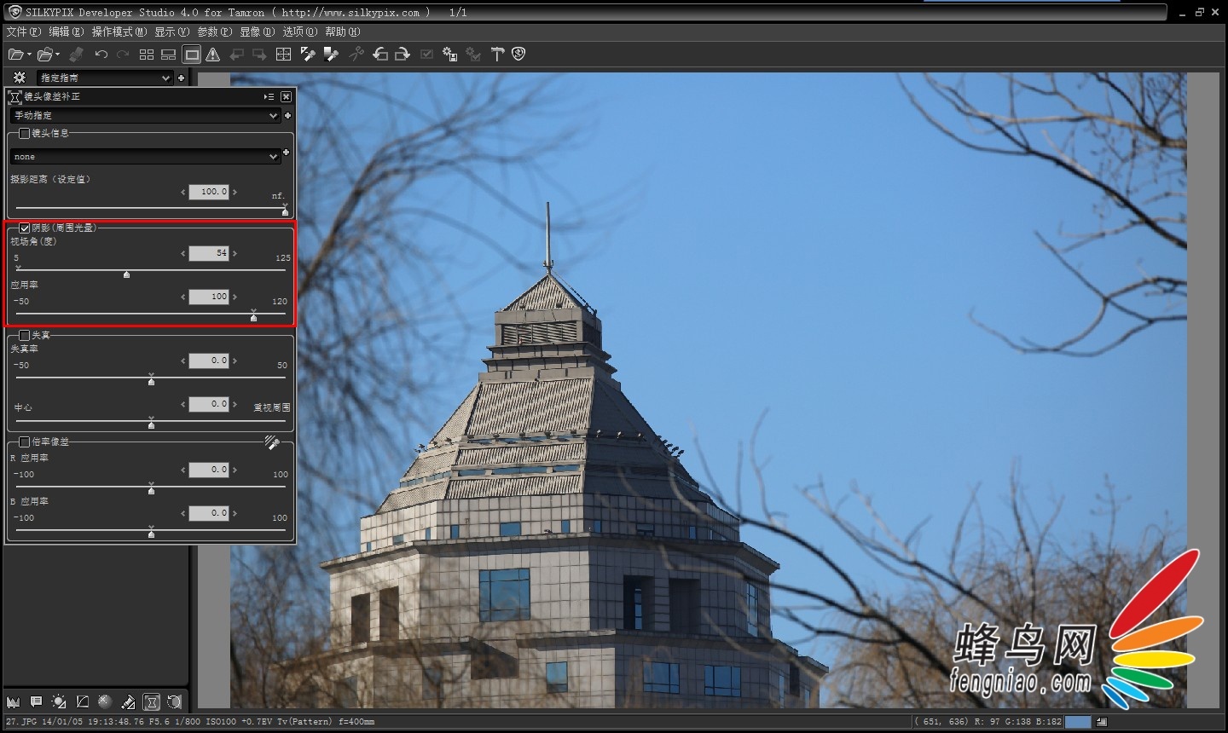Open the comment bubble icon at panel bottom
Image resolution: width=1228 pixels, height=733 pixels.
pyautogui.click(x=36, y=702)
